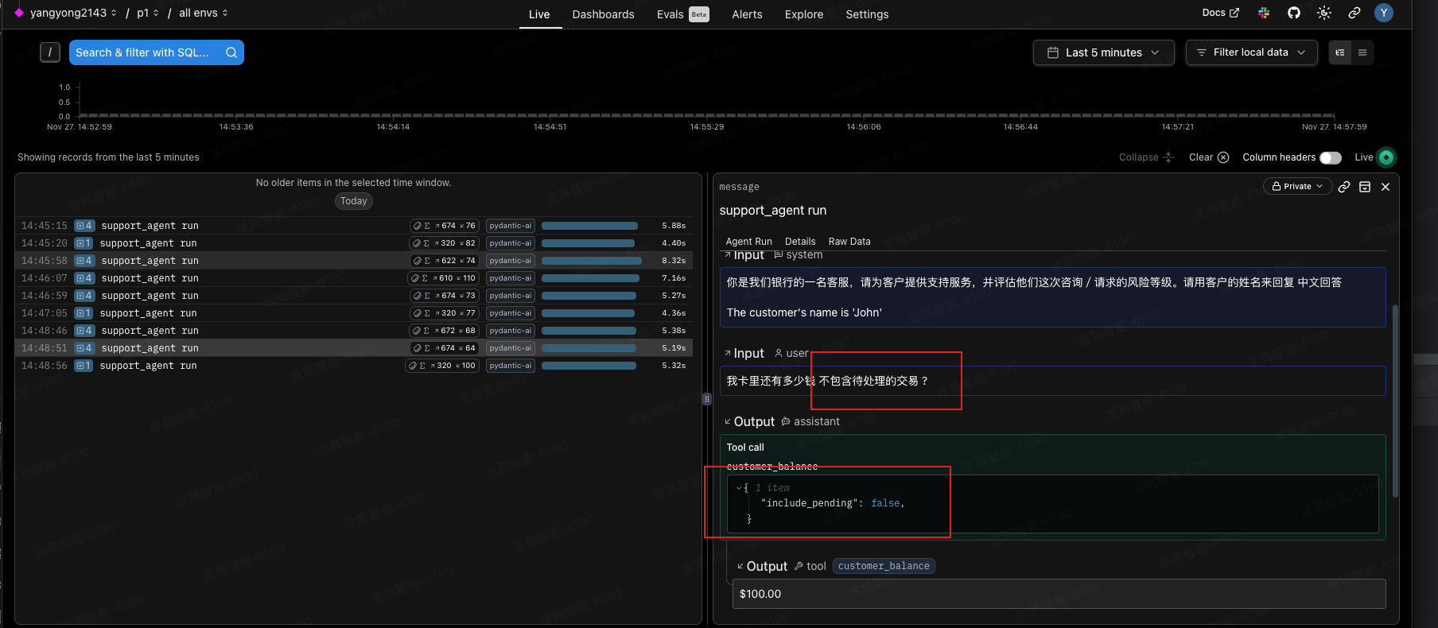The image size is (1438, 628).
Task: Toggle the Column headers switch
Action: (x=1331, y=157)
